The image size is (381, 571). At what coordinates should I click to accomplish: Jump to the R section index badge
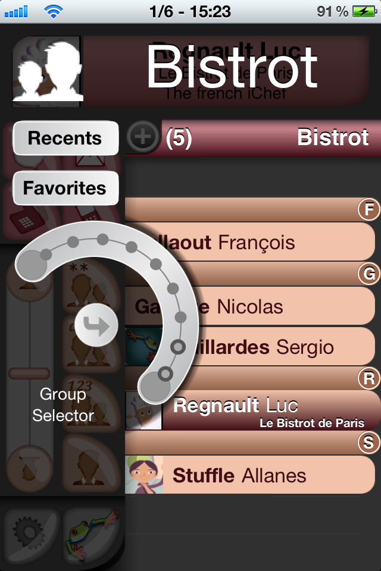point(369,378)
